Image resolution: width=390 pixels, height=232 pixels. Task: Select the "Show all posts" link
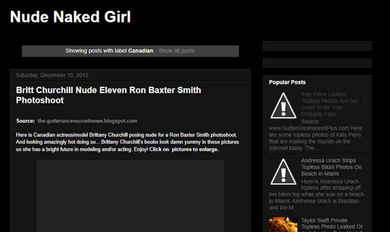tap(176, 51)
